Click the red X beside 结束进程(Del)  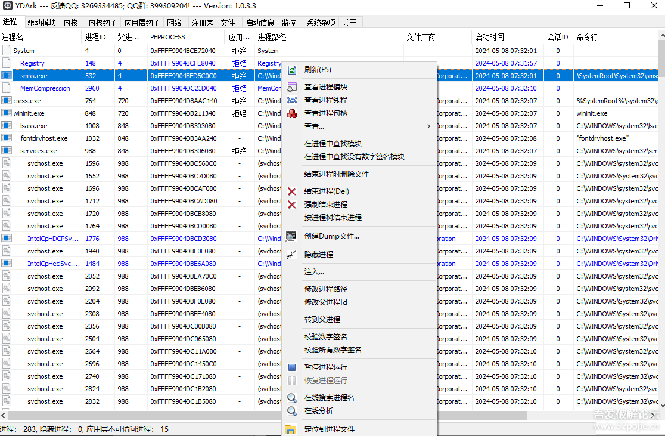[292, 191]
